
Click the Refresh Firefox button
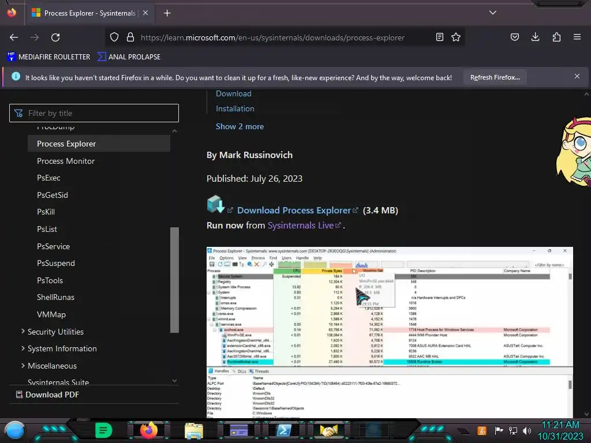495,77
